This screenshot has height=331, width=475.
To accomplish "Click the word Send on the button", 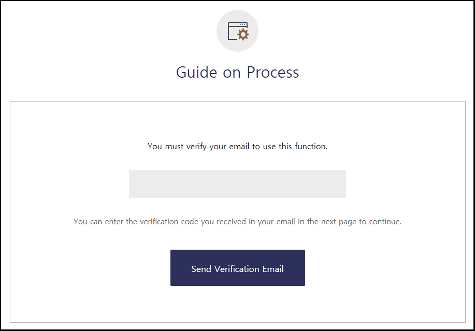I will pos(201,269).
